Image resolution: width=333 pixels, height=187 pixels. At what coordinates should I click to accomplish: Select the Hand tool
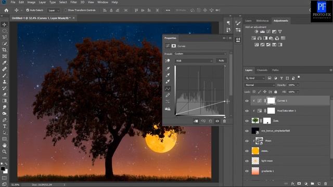tap(4, 145)
